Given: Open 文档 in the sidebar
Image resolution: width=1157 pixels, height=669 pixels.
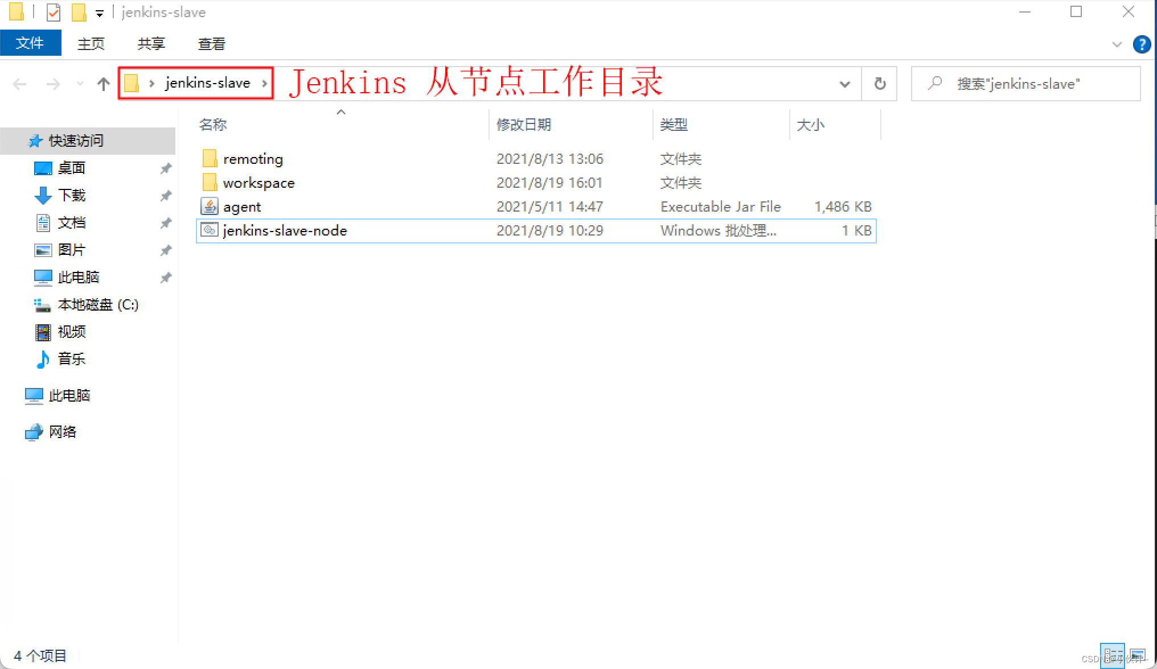Looking at the screenshot, I should point(72,222).
